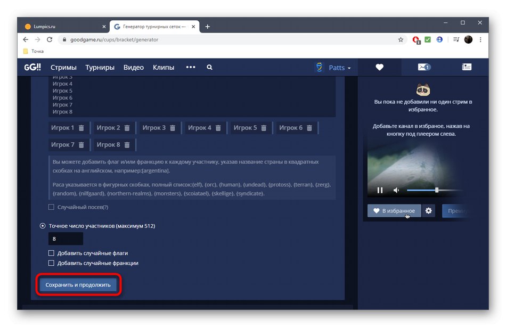Viewport: 506px width, 327px height.
Task: Open Chrome browser menu
Action: (480, 39)
